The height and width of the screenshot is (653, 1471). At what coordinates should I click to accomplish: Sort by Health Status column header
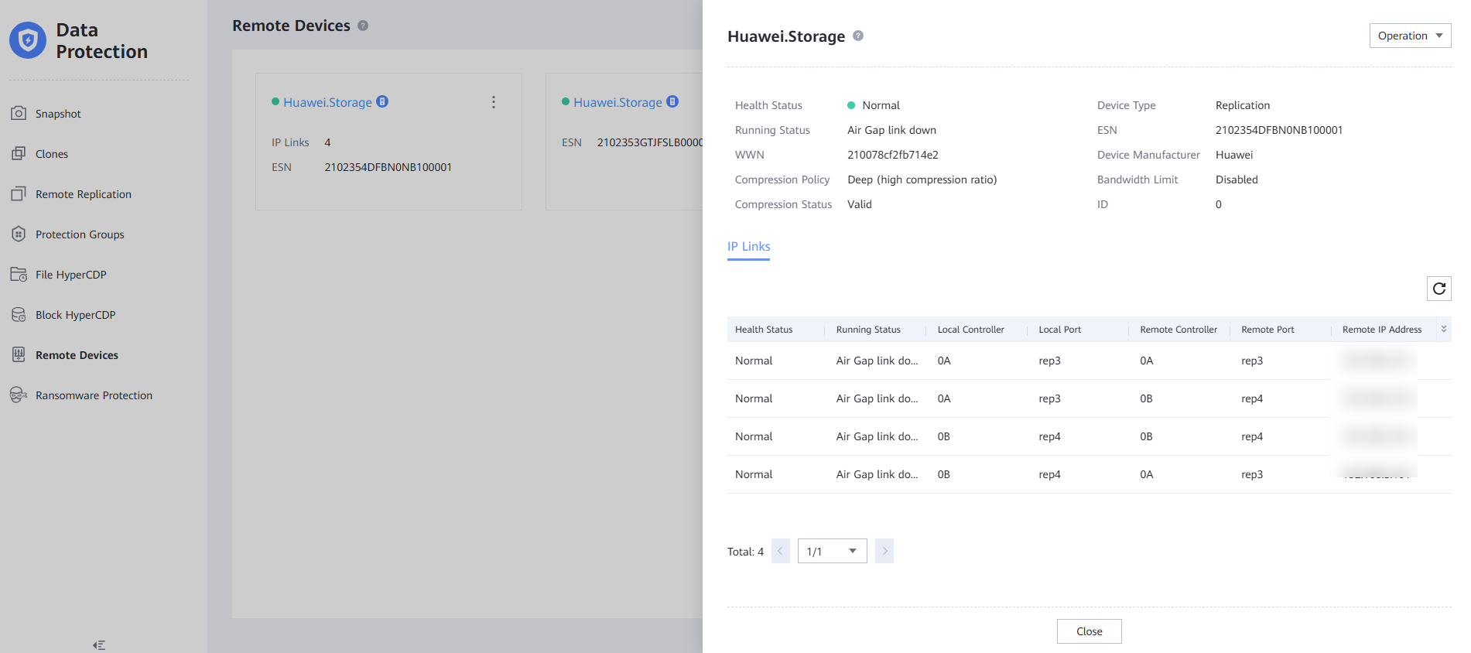point(764,330)
